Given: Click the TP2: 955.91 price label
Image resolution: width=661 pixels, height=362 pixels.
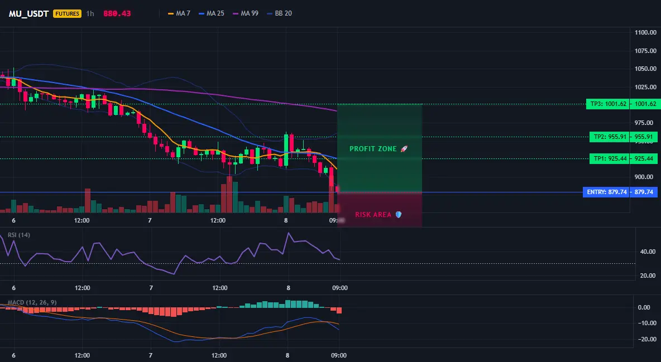Looking at the screenshot, I should [x=610, y=137].
